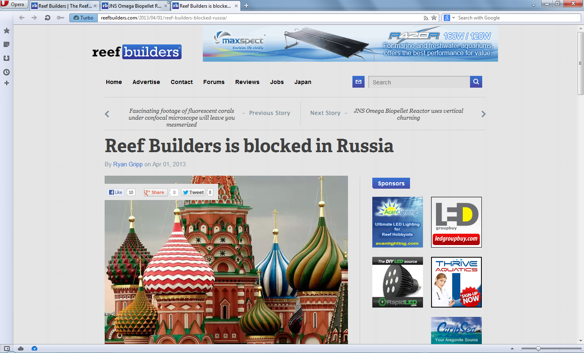Click the password wand key icon
The image size is (584, 353).
[60, 17]
